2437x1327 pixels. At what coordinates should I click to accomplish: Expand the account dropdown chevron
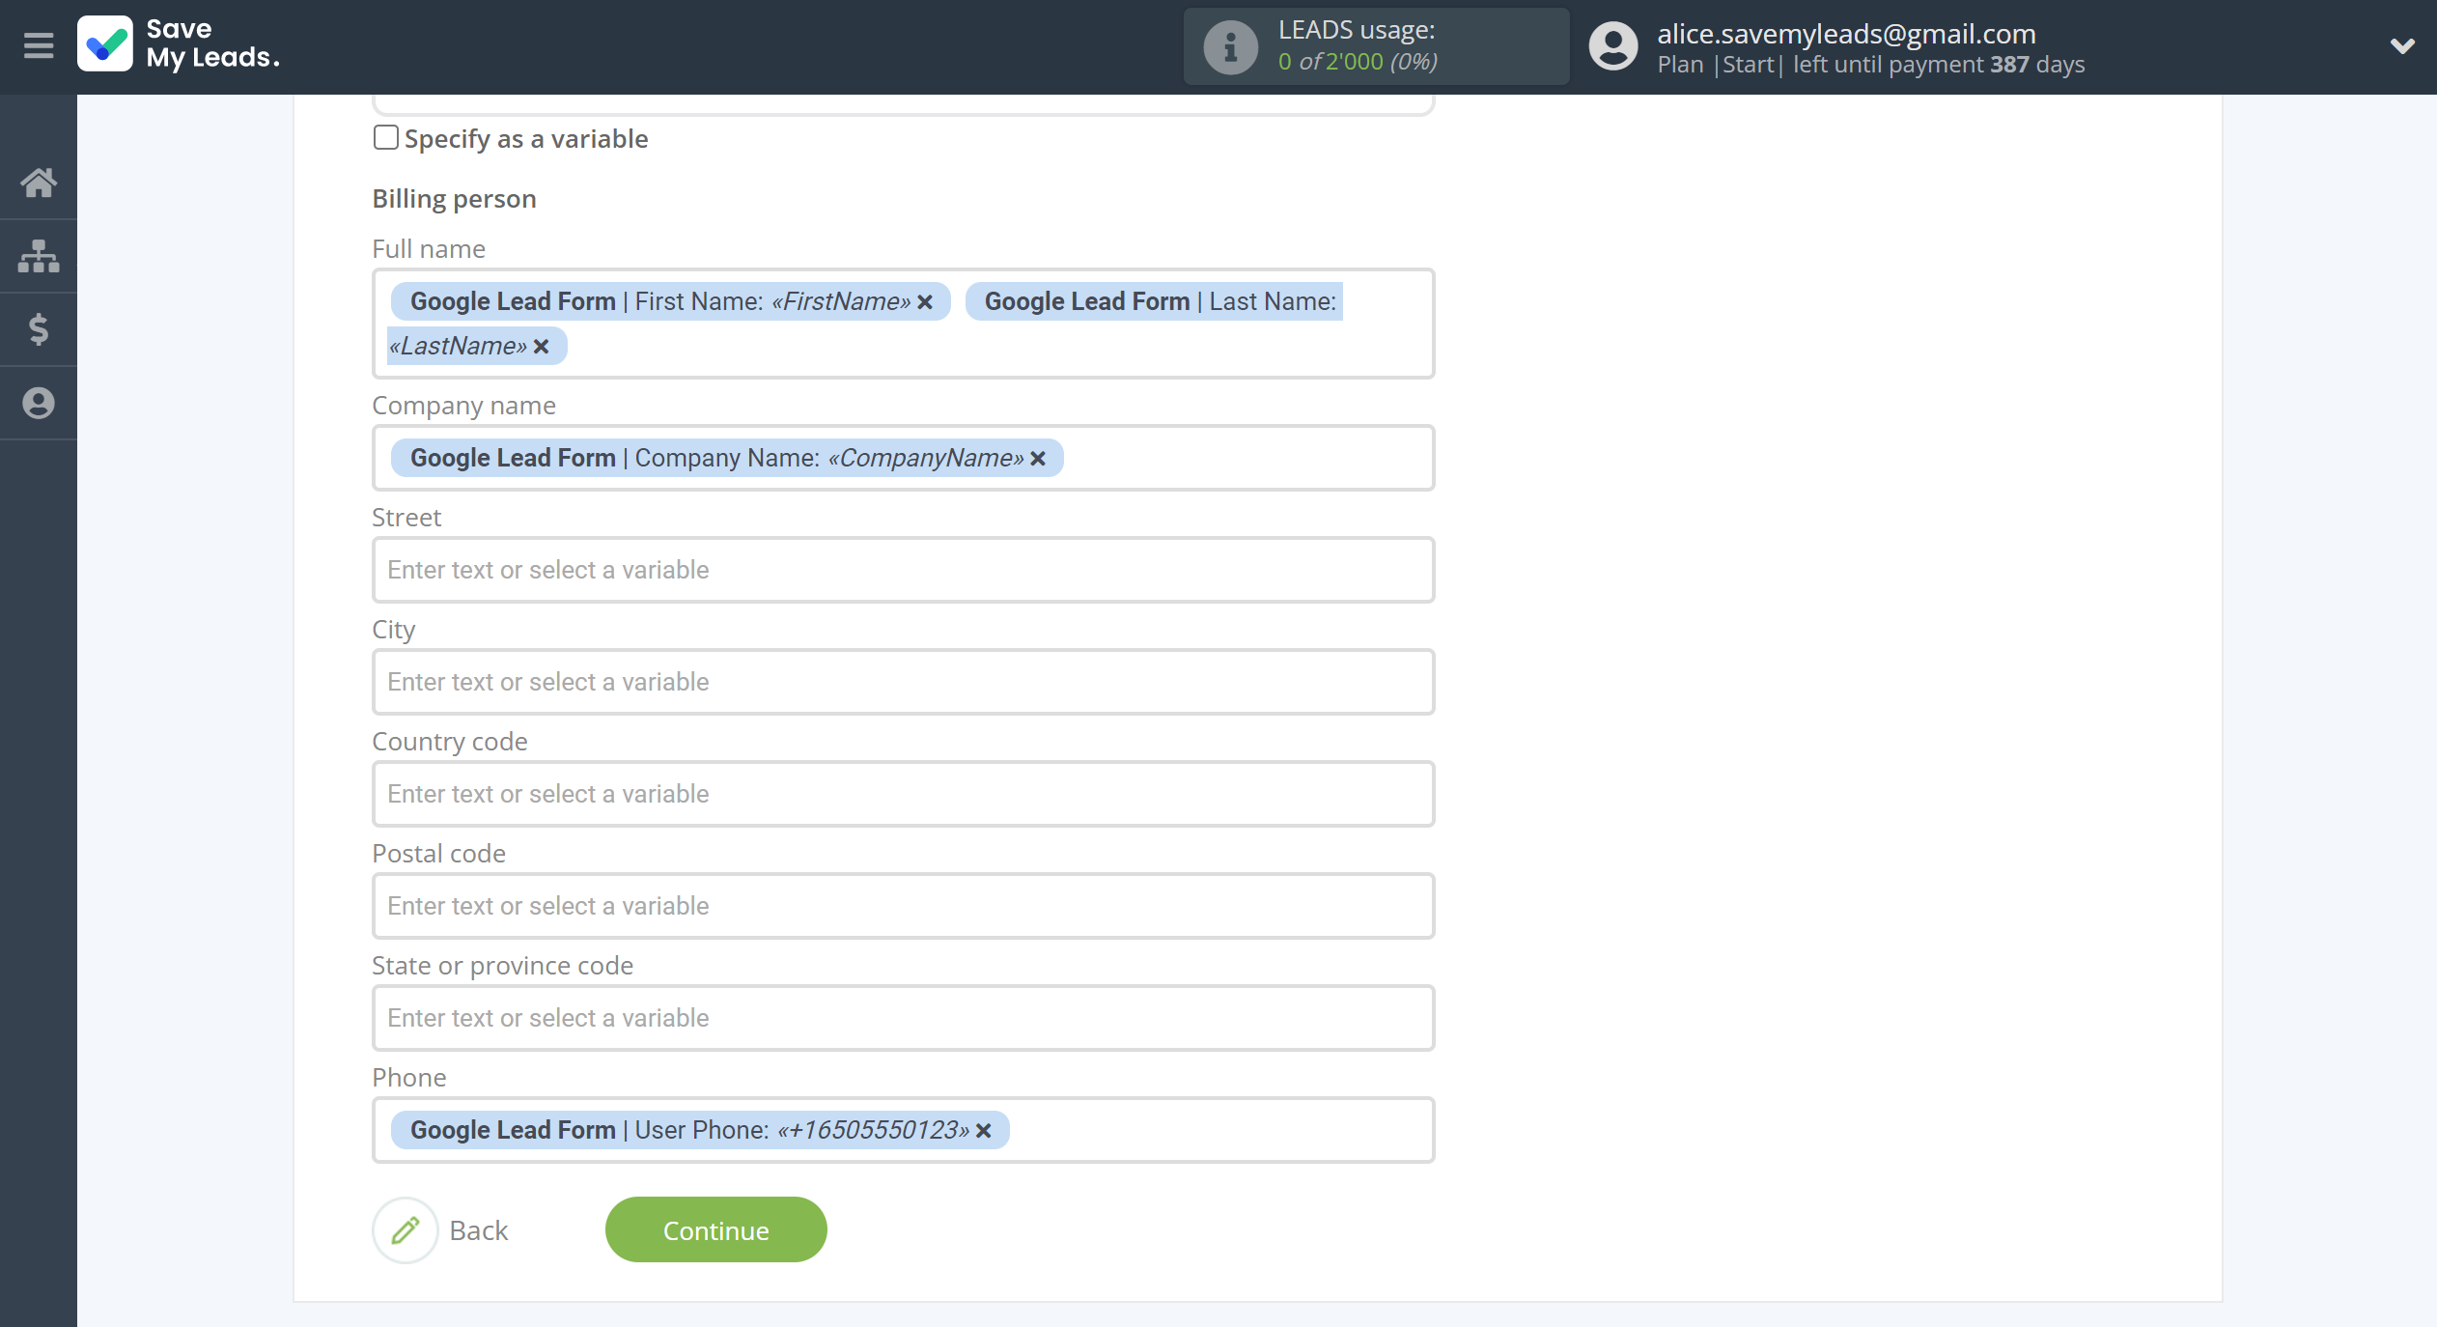(x=2402, y=45)
